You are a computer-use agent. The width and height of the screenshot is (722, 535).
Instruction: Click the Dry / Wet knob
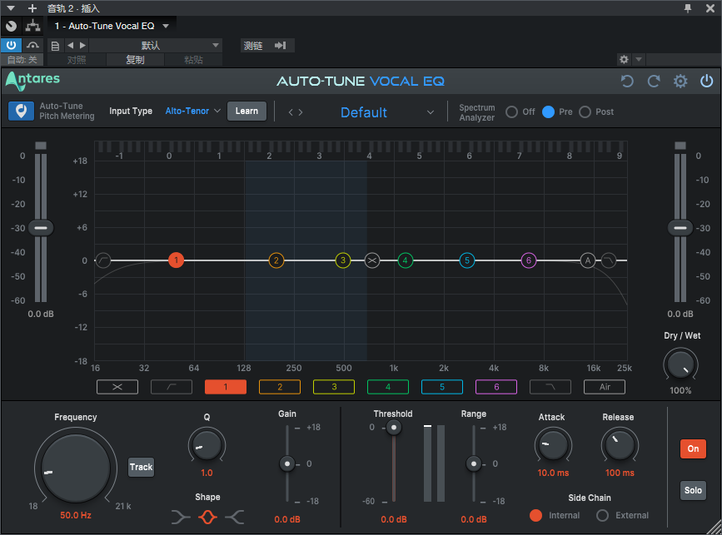[680, 365]
